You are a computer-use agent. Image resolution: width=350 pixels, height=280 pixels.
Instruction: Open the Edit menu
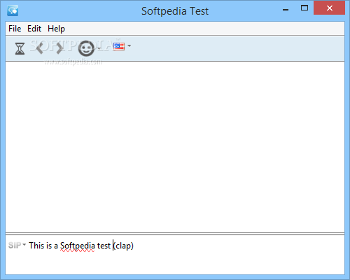[x=34, y=29]
